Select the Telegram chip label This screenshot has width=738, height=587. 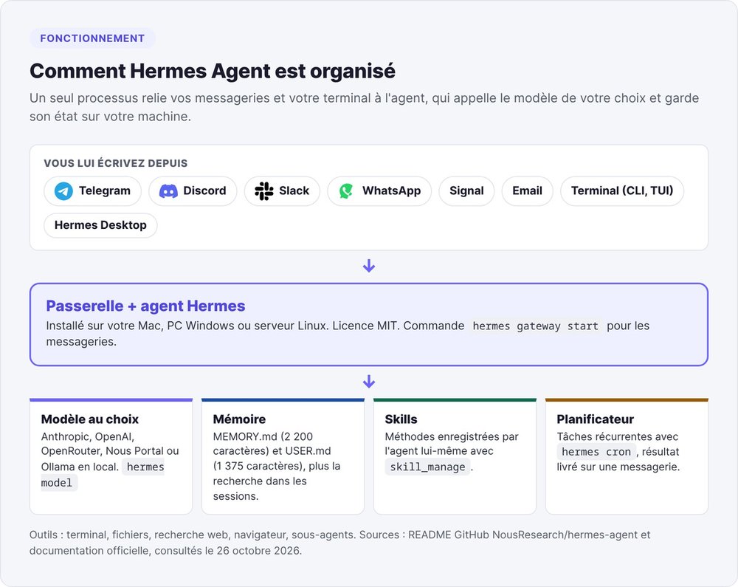105,190
